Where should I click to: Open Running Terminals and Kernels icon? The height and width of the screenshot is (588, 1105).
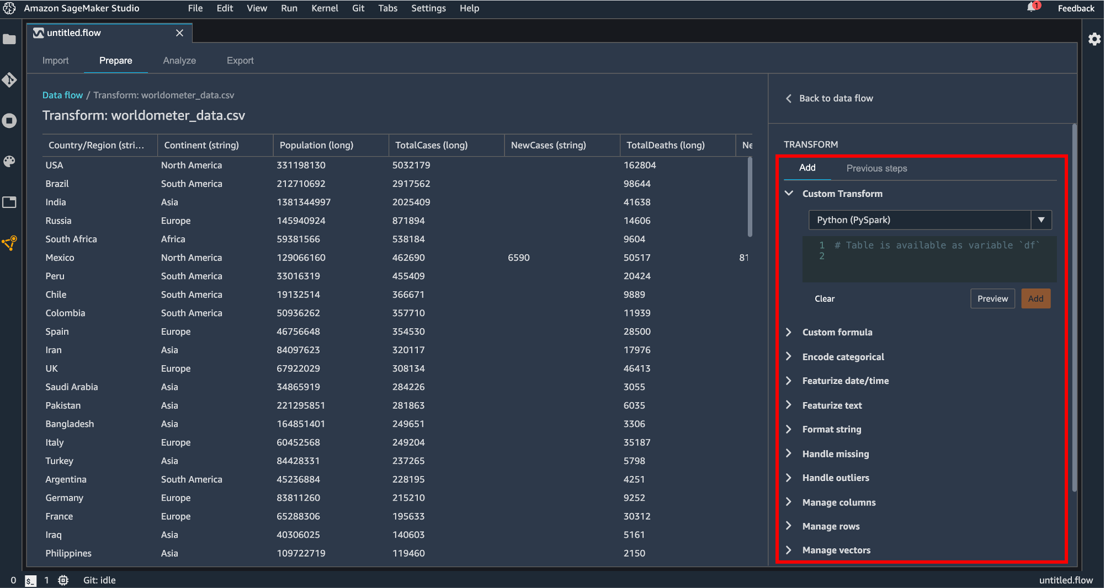(9, 121)
